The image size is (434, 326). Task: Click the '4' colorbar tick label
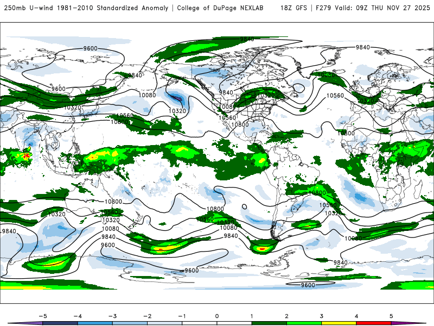tap(356, 316)
